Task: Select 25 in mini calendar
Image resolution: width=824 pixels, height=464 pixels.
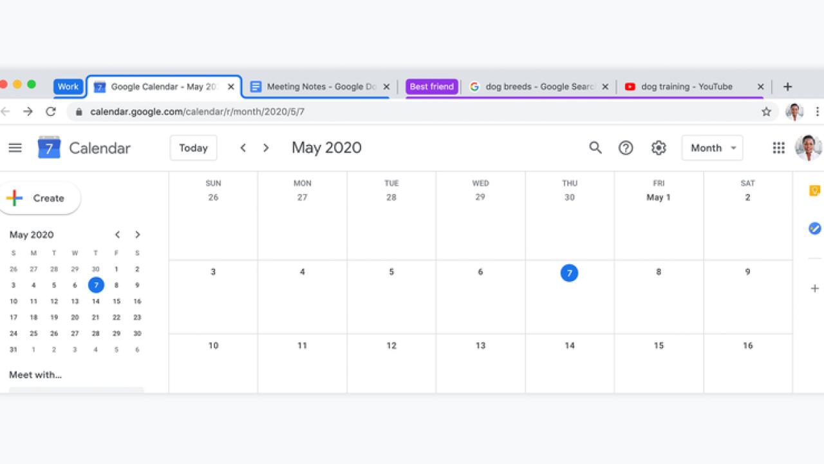Action: (x=33, y=333)
